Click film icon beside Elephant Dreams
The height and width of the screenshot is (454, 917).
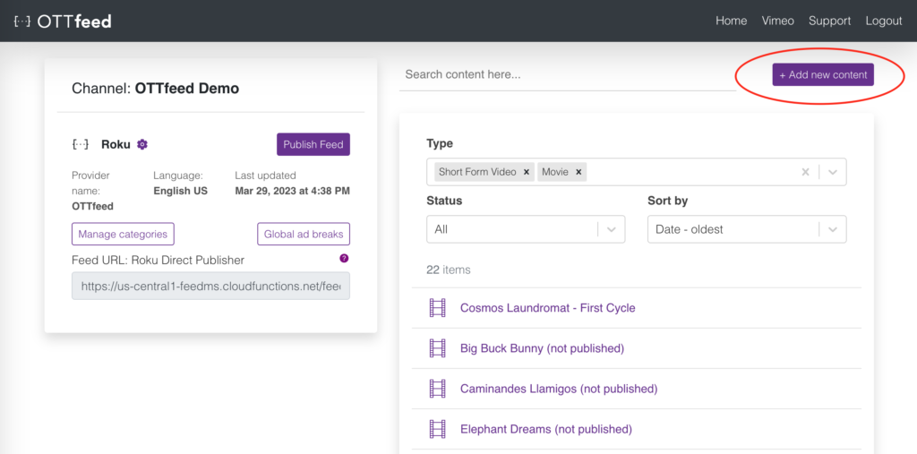point(437,429)
